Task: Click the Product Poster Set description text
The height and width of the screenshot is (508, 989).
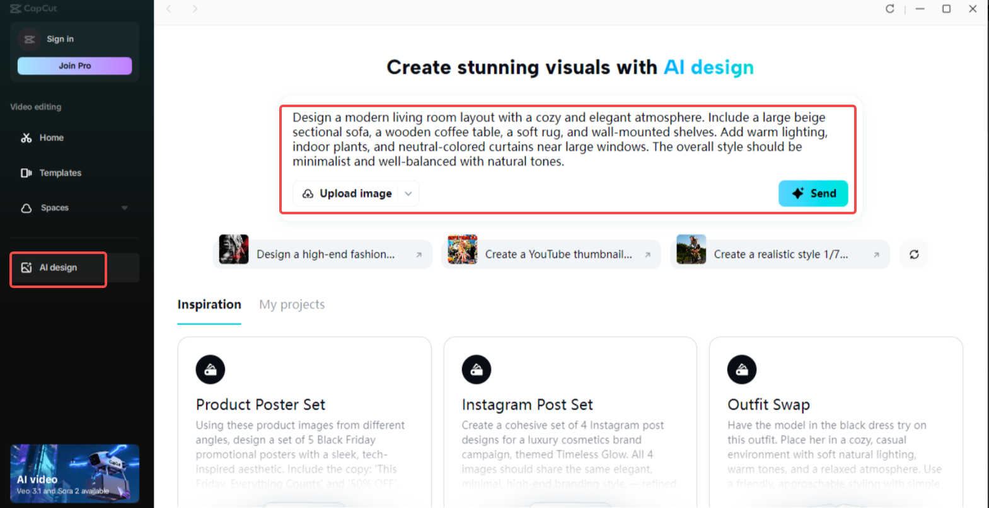Action: click(301, 454)
